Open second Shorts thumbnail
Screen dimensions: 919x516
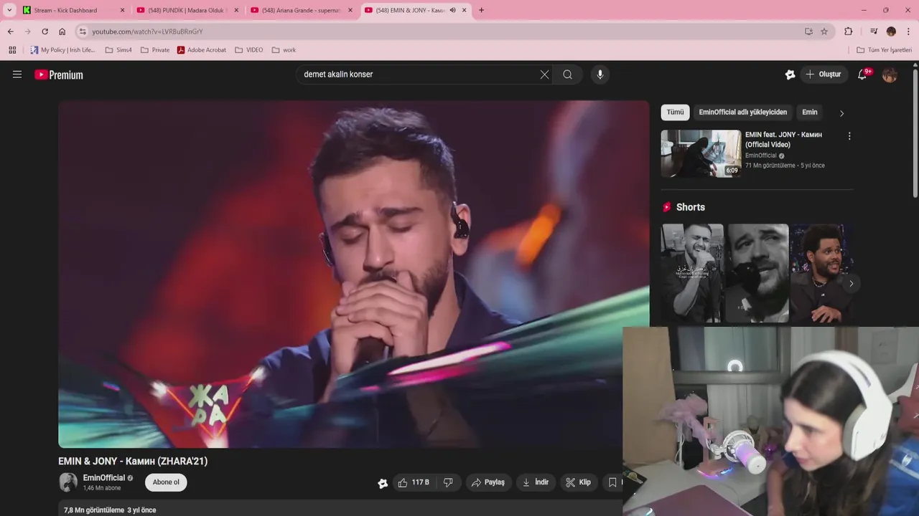(x=757, y=273)
